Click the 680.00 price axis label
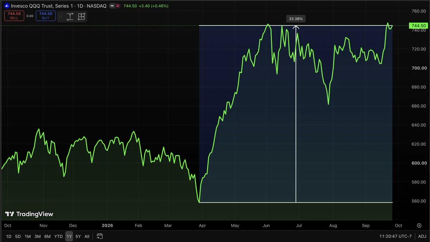430x242 pixels. click(419, 87)
